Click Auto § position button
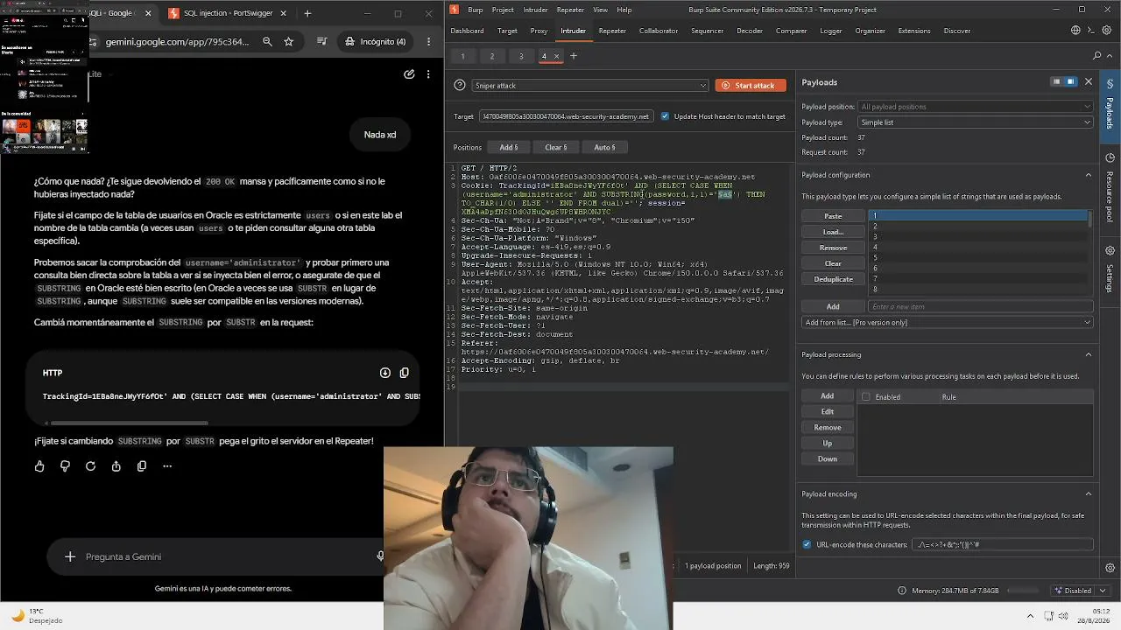This screenshot has width=1121, height=630. [x=604, y=147]
